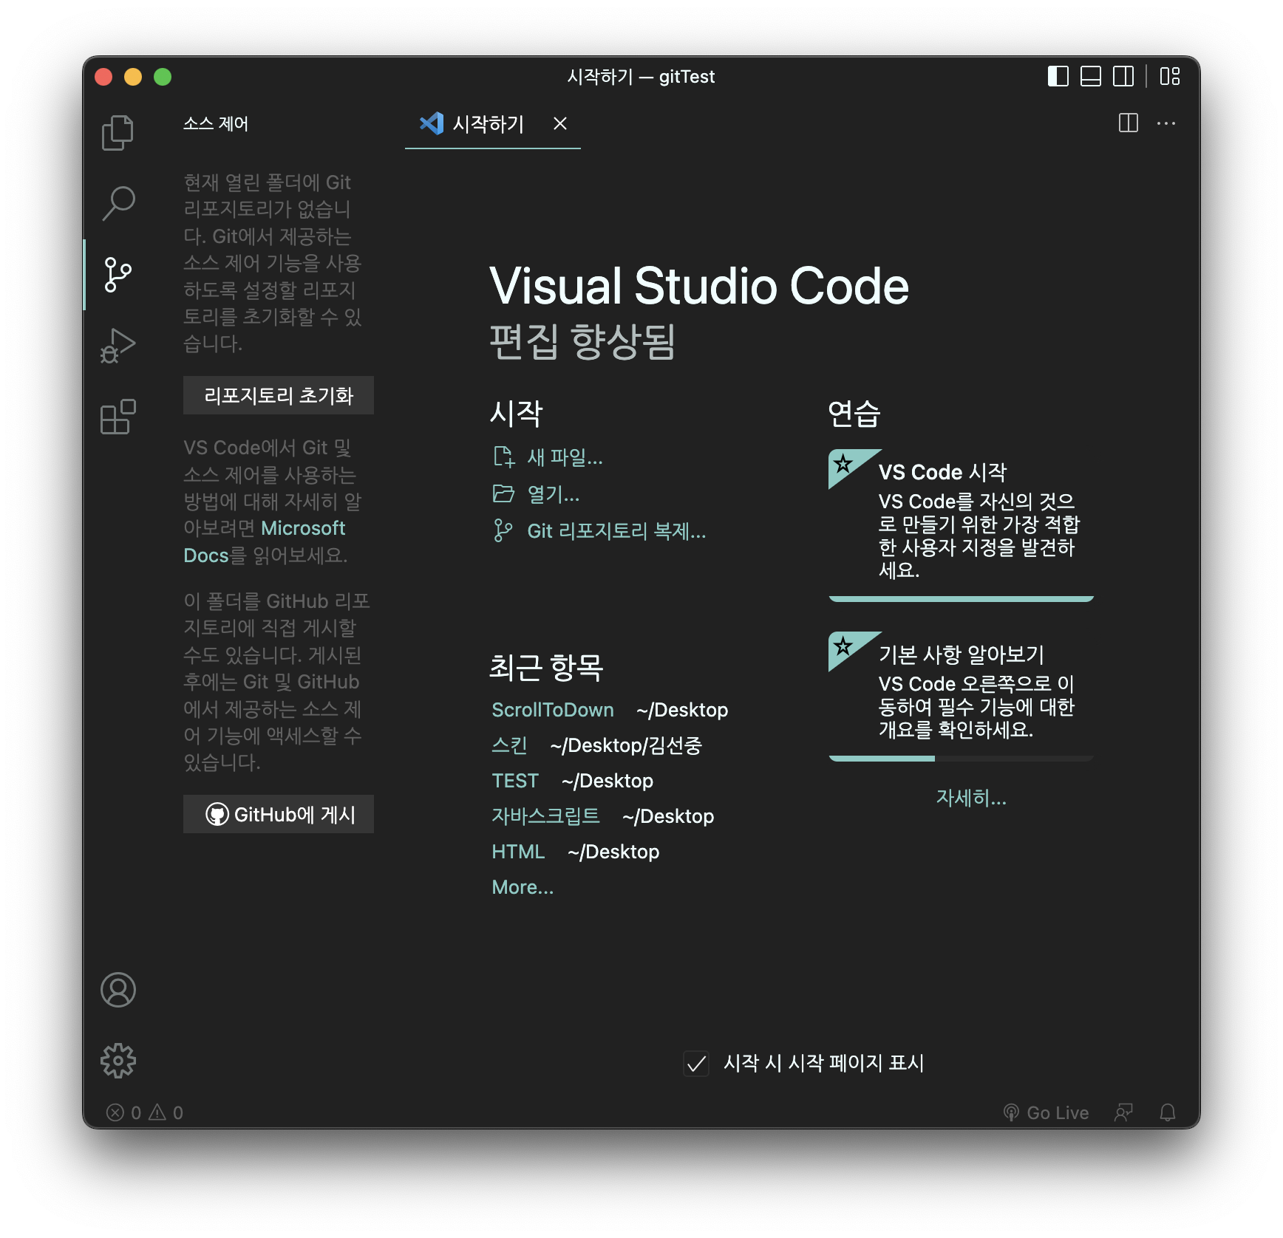Click the errors count status item
1283x1238 pixels.
pyautogui.click(x=124, y=1112)
